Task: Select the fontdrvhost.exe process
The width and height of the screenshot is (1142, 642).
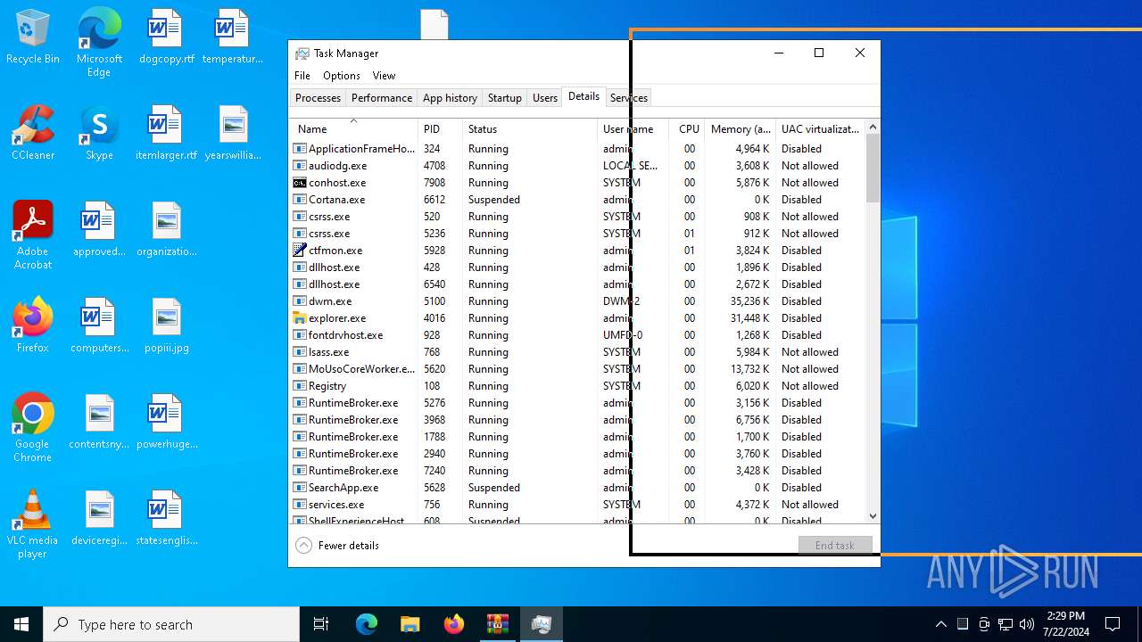Action: [578, 335]
